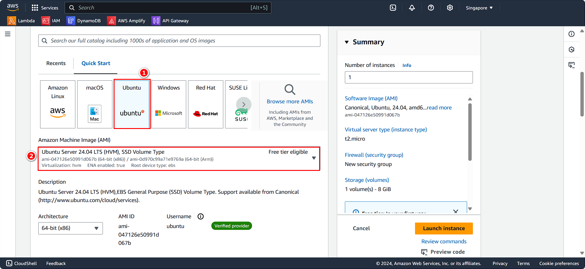The height and width of the screenshot is (269, 585).
Task: Click the CloudShell icon in footer
Action: (9, 263)
